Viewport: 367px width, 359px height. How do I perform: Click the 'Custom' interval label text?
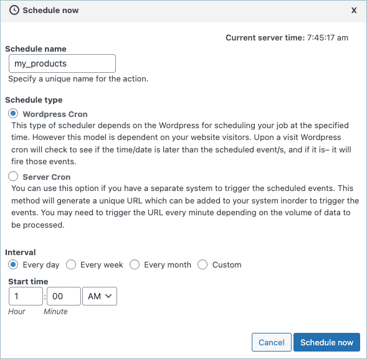click(x=227, y=265)
